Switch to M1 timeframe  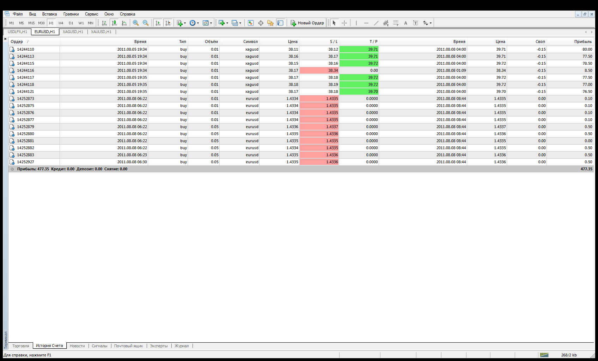tap(12, 23)
